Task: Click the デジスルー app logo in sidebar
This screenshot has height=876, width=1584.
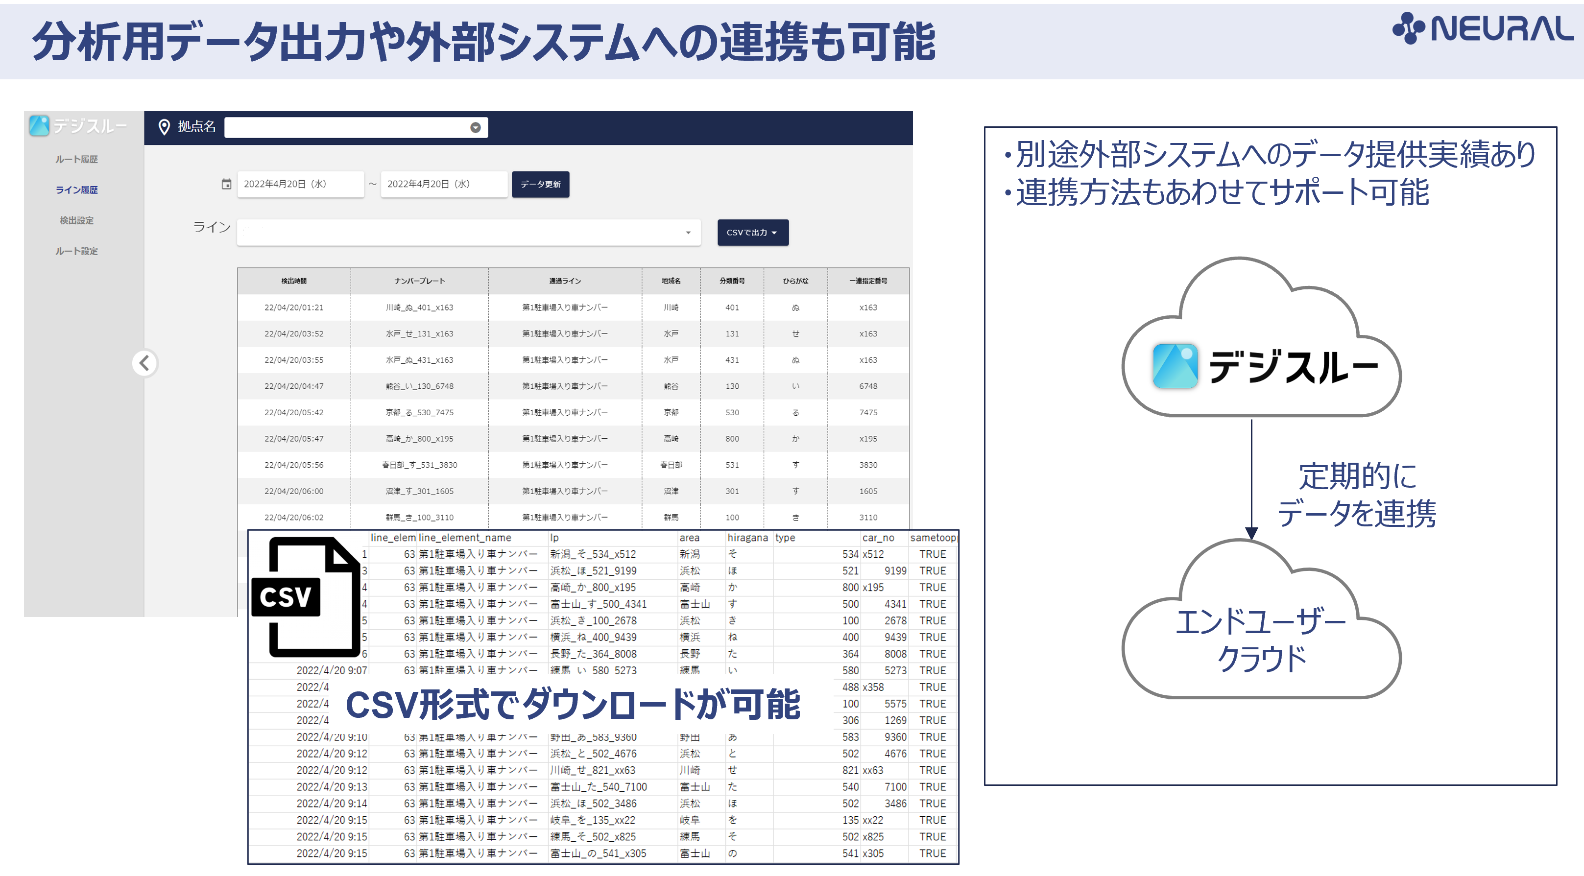Action: (x=78, y=126)
